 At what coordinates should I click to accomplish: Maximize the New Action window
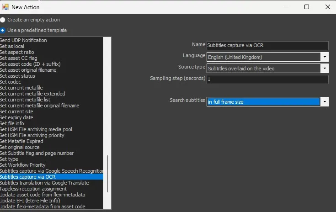coord(307,7)
